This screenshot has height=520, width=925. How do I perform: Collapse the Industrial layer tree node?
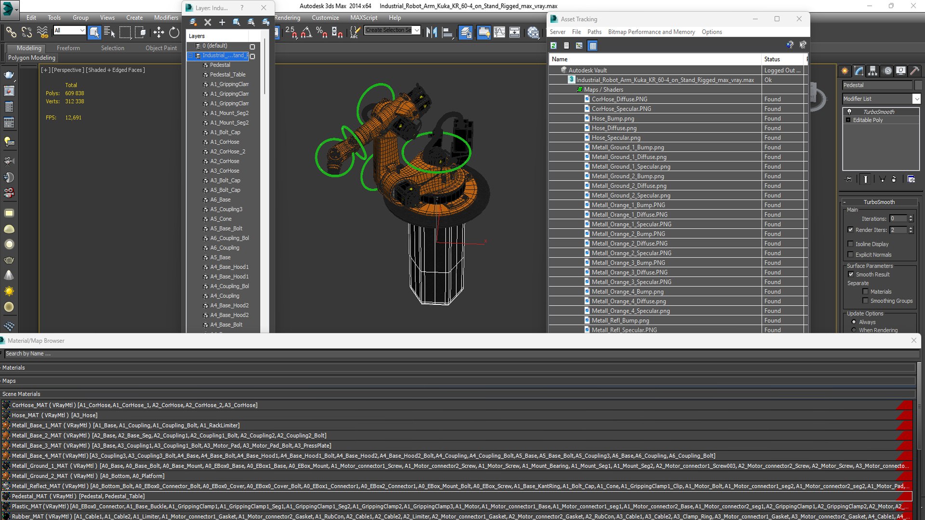click(190, 56)
